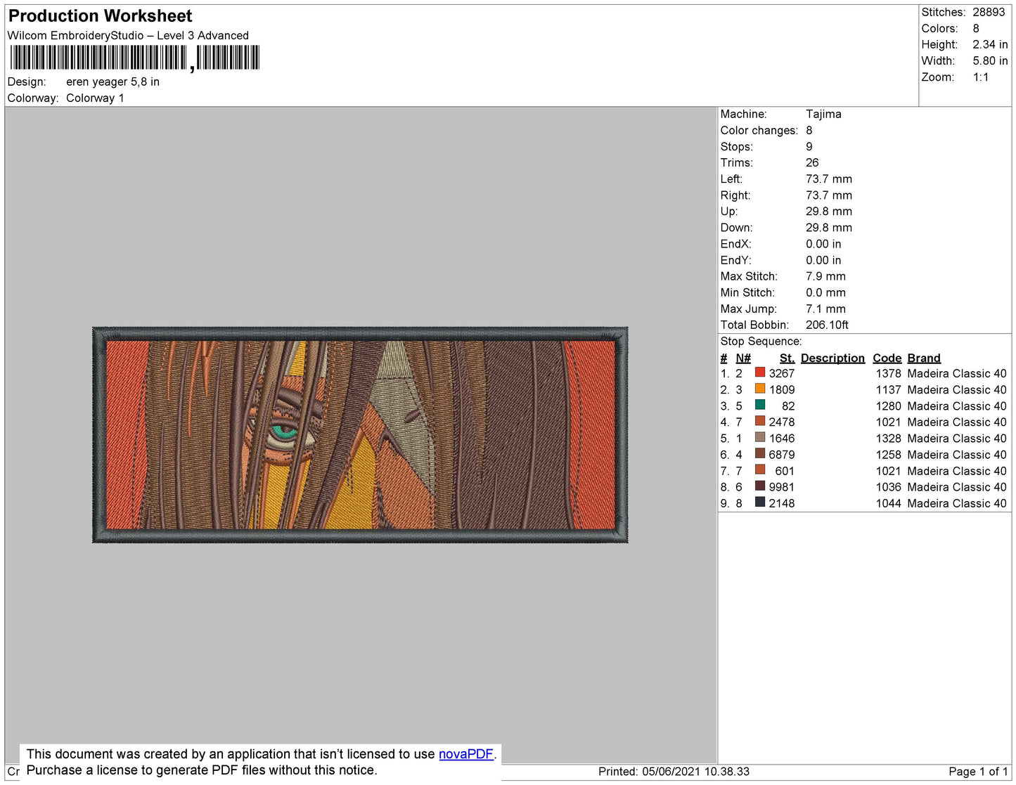Select the Up value 29.8 mm

pyautogui.click(x=829, y=212)
